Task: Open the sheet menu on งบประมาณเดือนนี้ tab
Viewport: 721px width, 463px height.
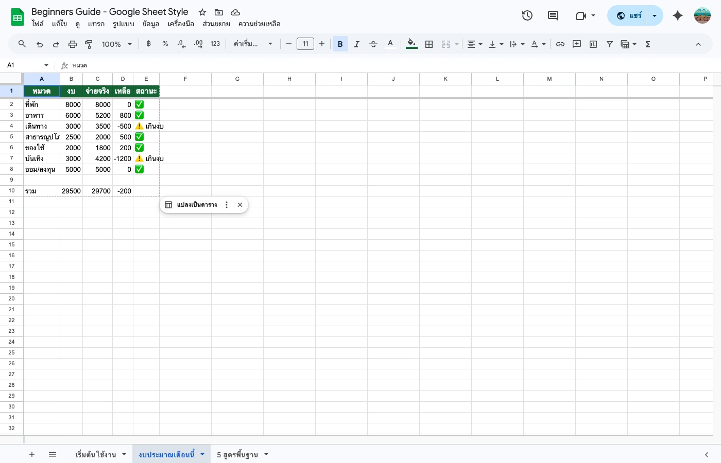Action: click(202, 454)
